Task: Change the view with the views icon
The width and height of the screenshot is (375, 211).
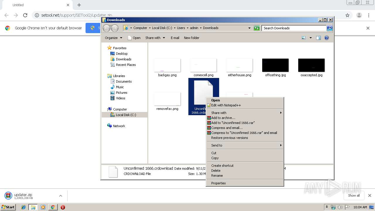Action: 304,38
